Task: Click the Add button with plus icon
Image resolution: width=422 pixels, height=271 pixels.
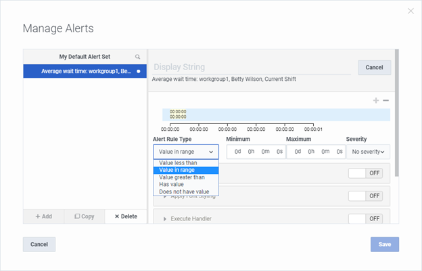Action: 43,216
